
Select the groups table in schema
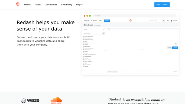pyautogui.click(x=86, y=53)
